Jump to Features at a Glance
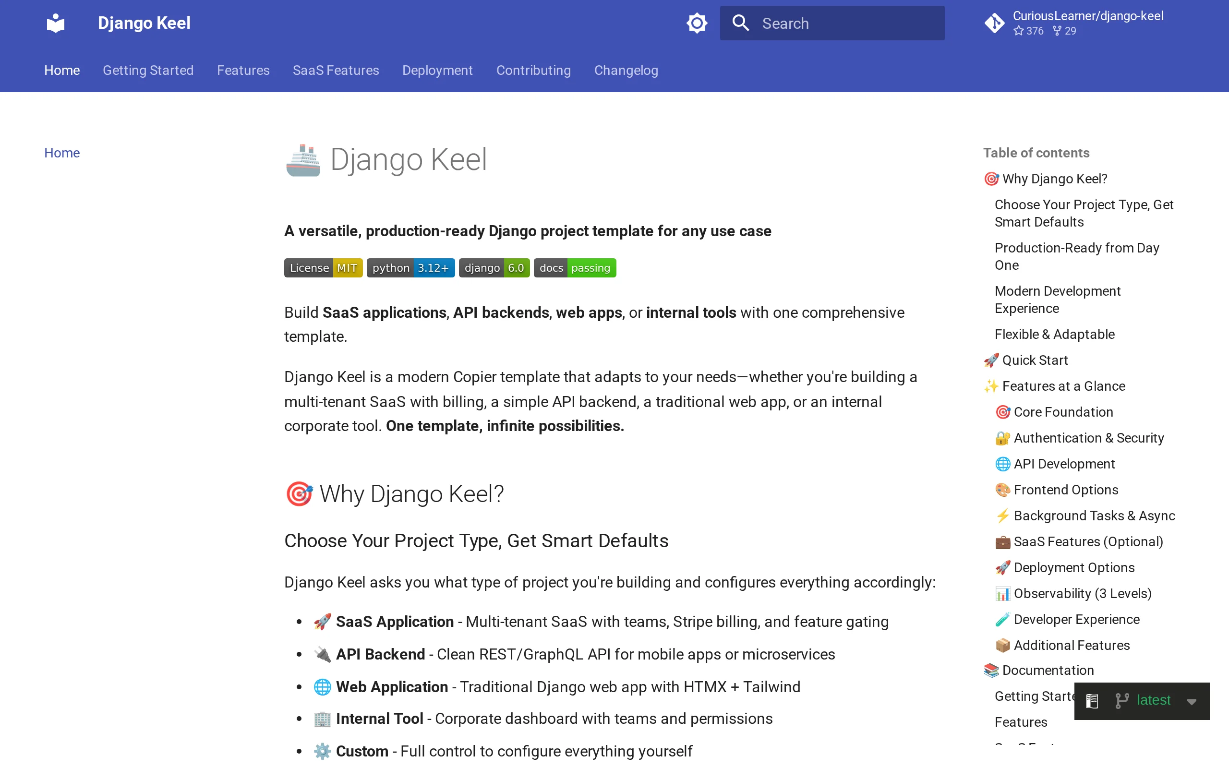Image resolution: width=1229 pixels, height=768 pixels. pos(1054,386)
